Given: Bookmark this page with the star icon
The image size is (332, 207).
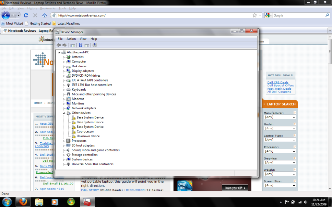Looking at the screenshot, I should click(x=255, y=15).
